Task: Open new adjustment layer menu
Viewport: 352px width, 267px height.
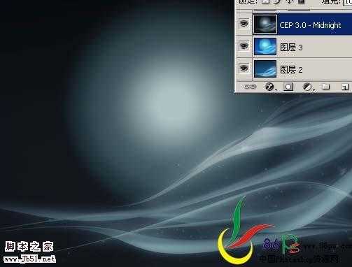Action: coord(308,87)
